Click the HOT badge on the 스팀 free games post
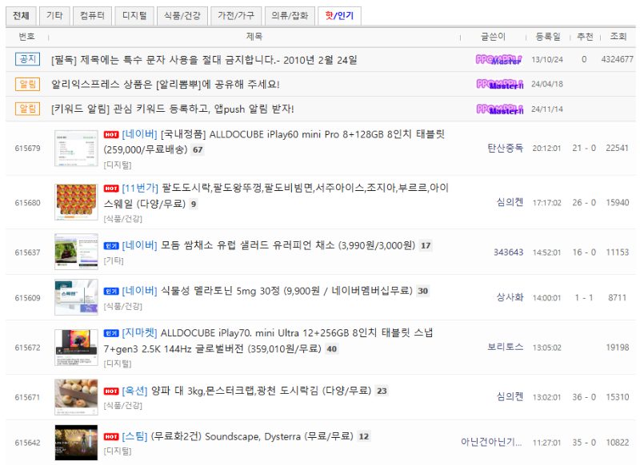Image resolution: width=640 pixels, height=465 pixels. click(110, 437)
